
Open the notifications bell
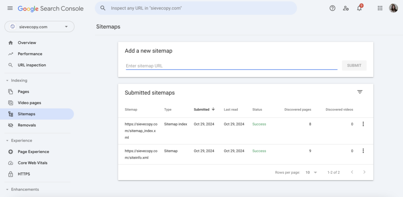pyautogui.click(x=359, y=8)
